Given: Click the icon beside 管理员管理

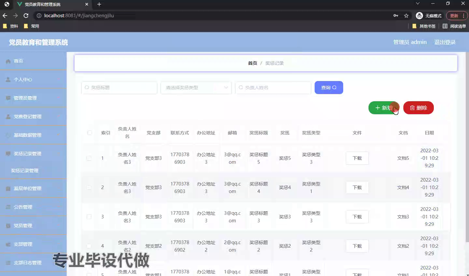Looking at the screenshot, I should point(8,98).
